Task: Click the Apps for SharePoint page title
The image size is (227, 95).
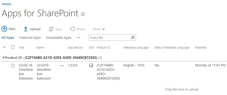Action: (40, 13)
